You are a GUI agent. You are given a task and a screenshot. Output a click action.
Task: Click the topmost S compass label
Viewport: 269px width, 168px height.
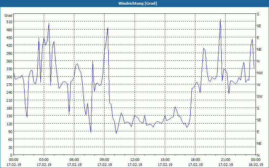click(x=258, y=14)
